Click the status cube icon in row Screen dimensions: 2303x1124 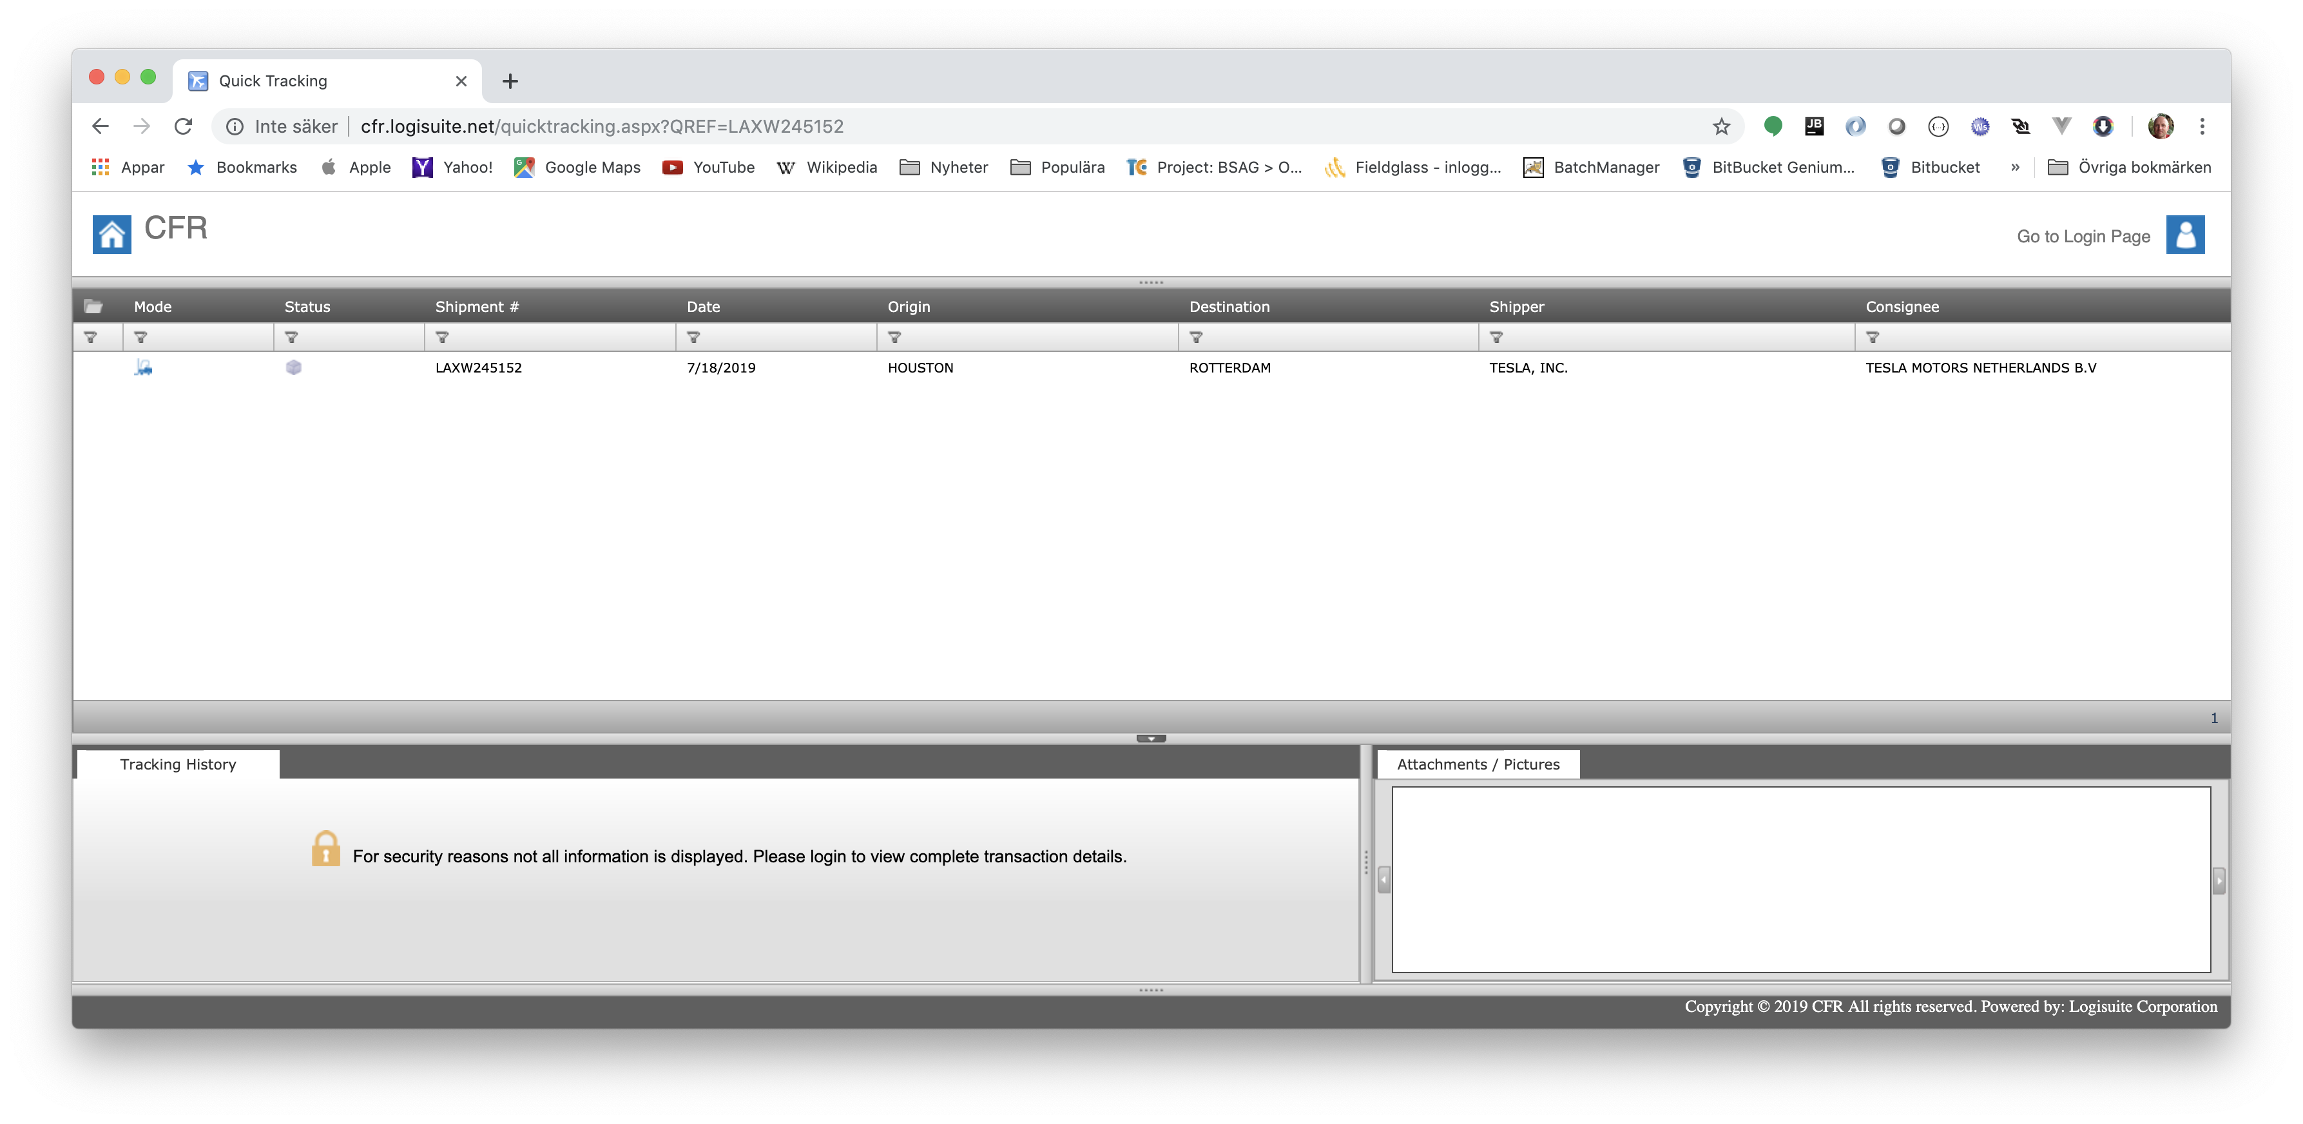(x=293, y=367)
